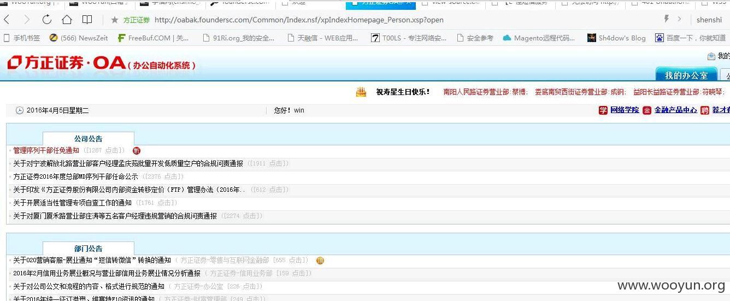Click the red 聘 recruitment icon

coord(705,110)
